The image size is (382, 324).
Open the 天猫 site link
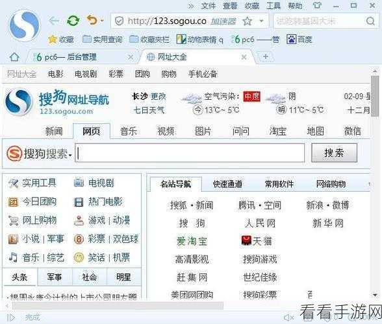click(x=257, y=241)
